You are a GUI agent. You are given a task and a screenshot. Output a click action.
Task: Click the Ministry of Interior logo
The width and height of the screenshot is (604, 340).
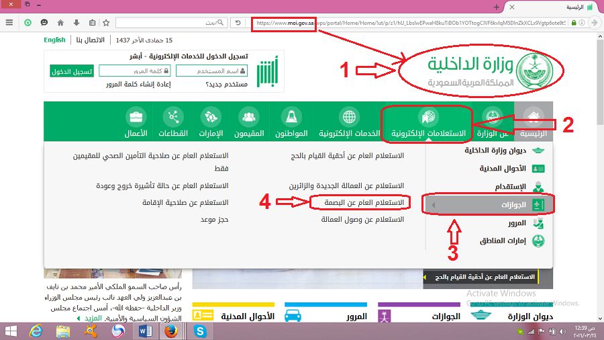tap(490, 72)
